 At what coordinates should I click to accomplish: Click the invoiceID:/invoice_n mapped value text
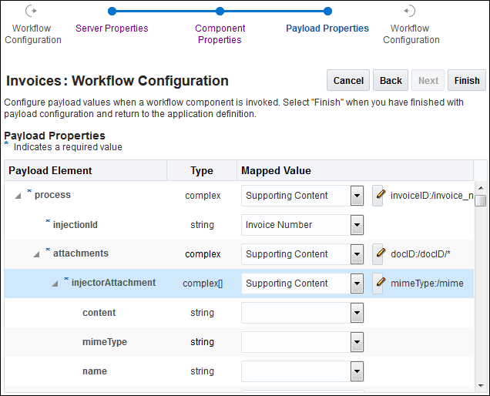coord(432,196)
